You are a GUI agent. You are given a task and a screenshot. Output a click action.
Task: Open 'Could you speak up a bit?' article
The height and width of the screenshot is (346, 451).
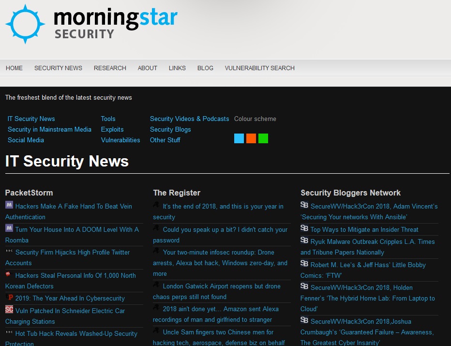click(x=220, y=235)
